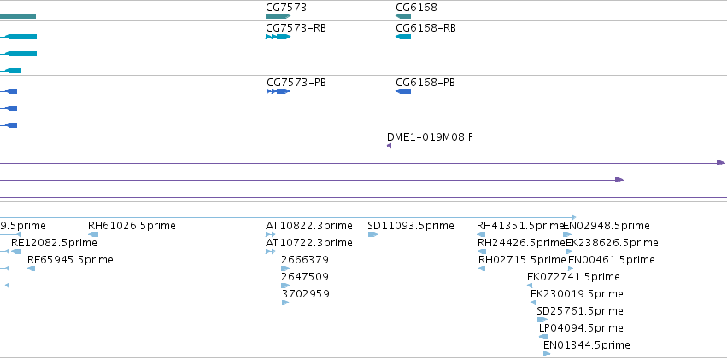
Task: Select the DME1-019M08.F label
Action: coord(430,137)
